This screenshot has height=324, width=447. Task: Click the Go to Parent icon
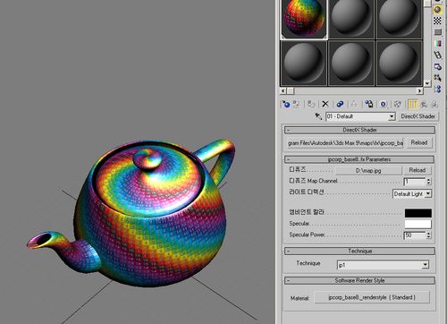[x=424, y=104]
